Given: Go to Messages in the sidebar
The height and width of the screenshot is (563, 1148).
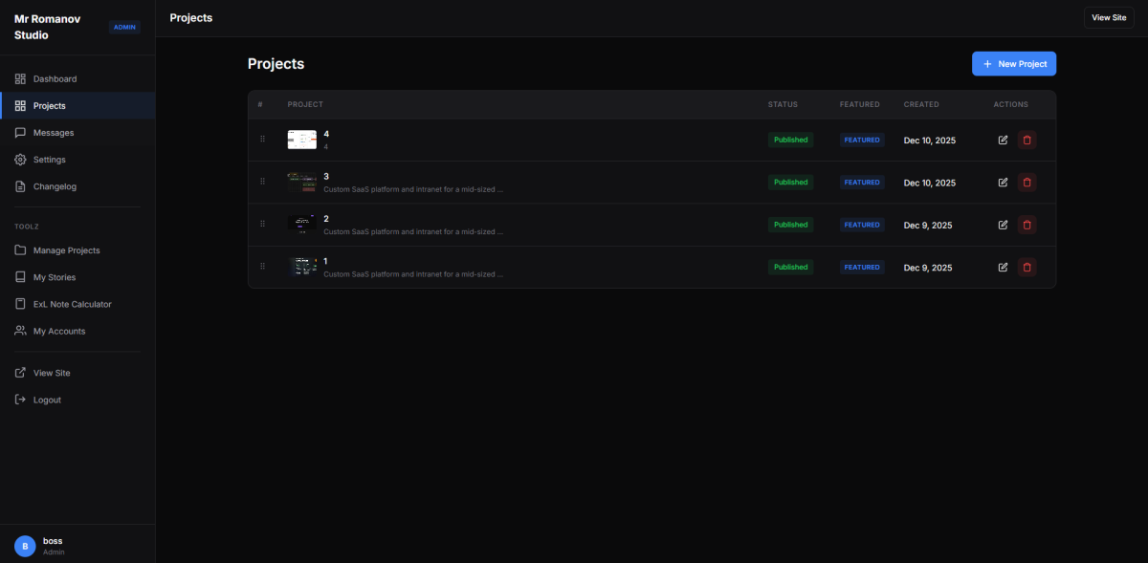Looking at the screenshot, I should coord(53,133).
